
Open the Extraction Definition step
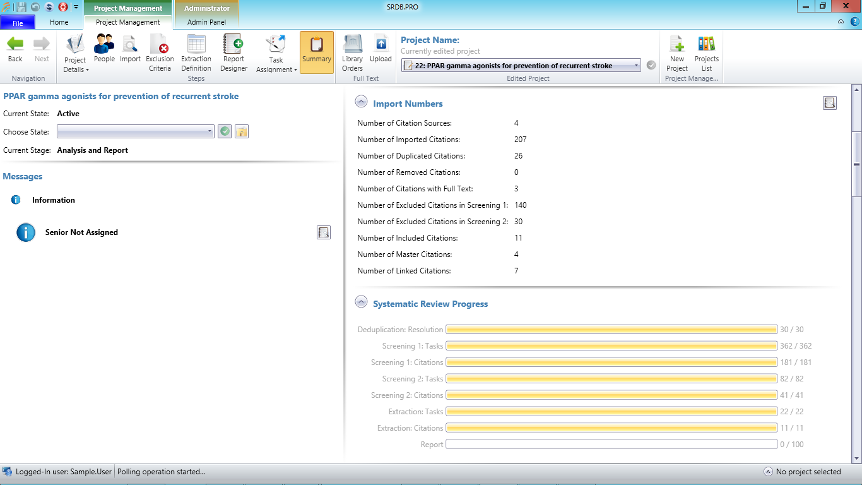[196, 53]
